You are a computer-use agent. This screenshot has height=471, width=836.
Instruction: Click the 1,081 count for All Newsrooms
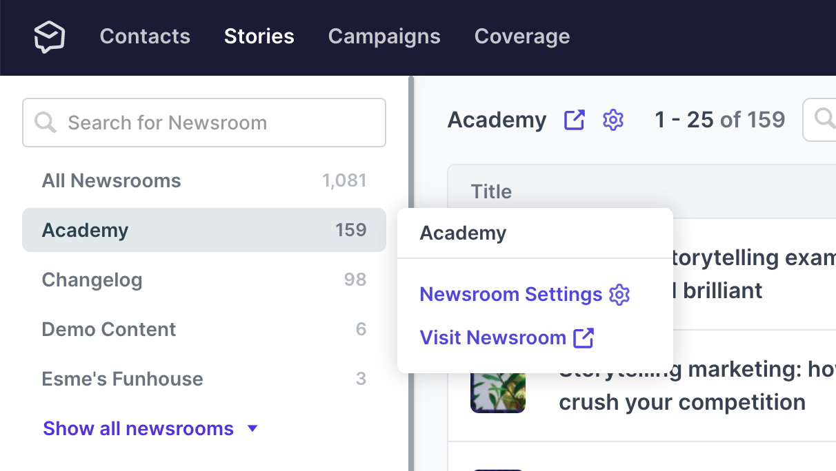344,180
